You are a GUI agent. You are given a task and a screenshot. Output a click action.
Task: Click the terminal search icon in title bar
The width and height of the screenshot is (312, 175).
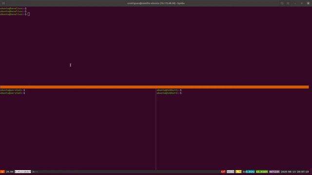tap(282, 3)
